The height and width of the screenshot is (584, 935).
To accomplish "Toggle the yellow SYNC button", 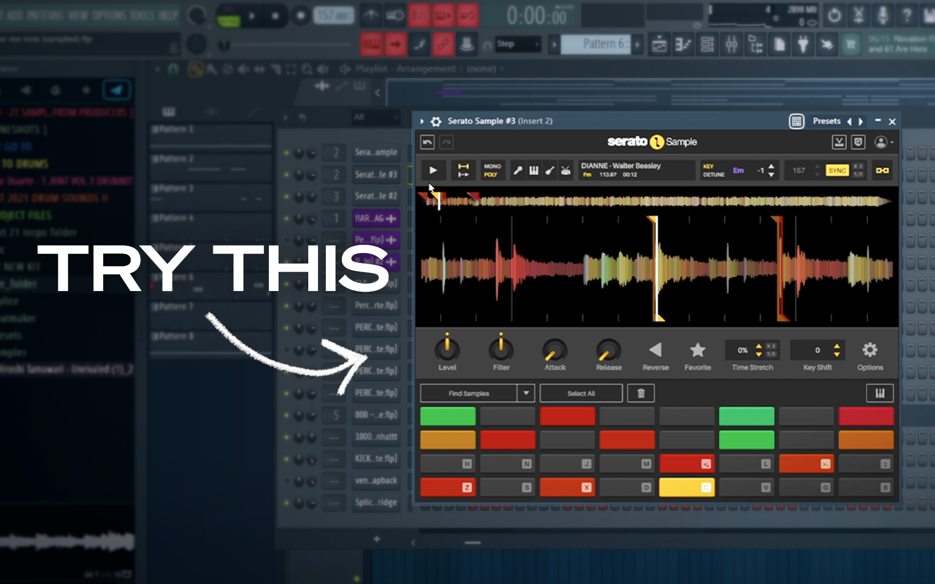I will pos(837,170).
